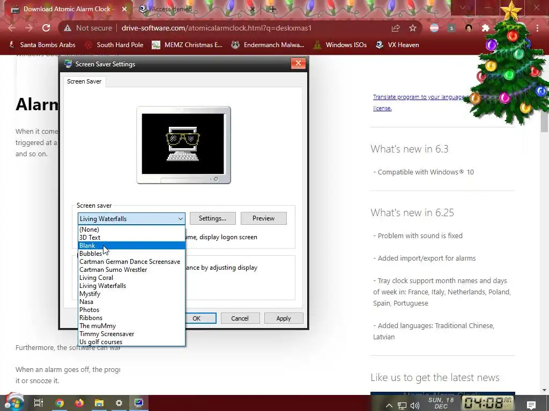This screenshot has height=411, width=549.
Task: Click the Apply button
Action: point(284,318)
